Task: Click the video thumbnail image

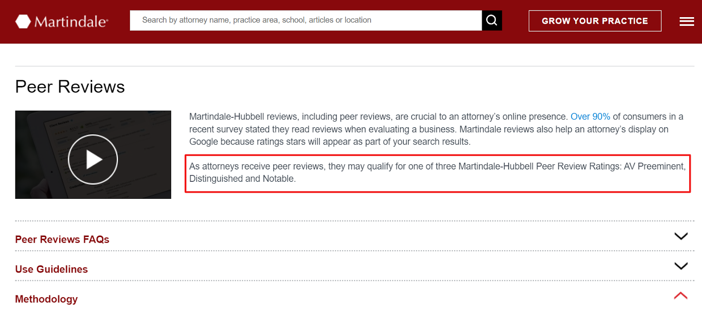Action: click(x=93, y=154)
